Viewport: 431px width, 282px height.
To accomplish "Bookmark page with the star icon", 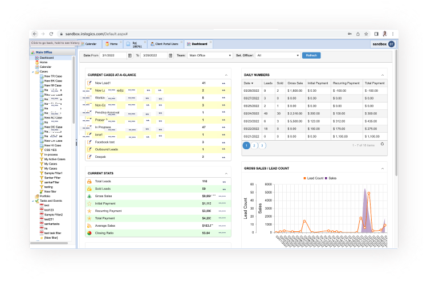I will pyautogui.click(x=366, y=34).
